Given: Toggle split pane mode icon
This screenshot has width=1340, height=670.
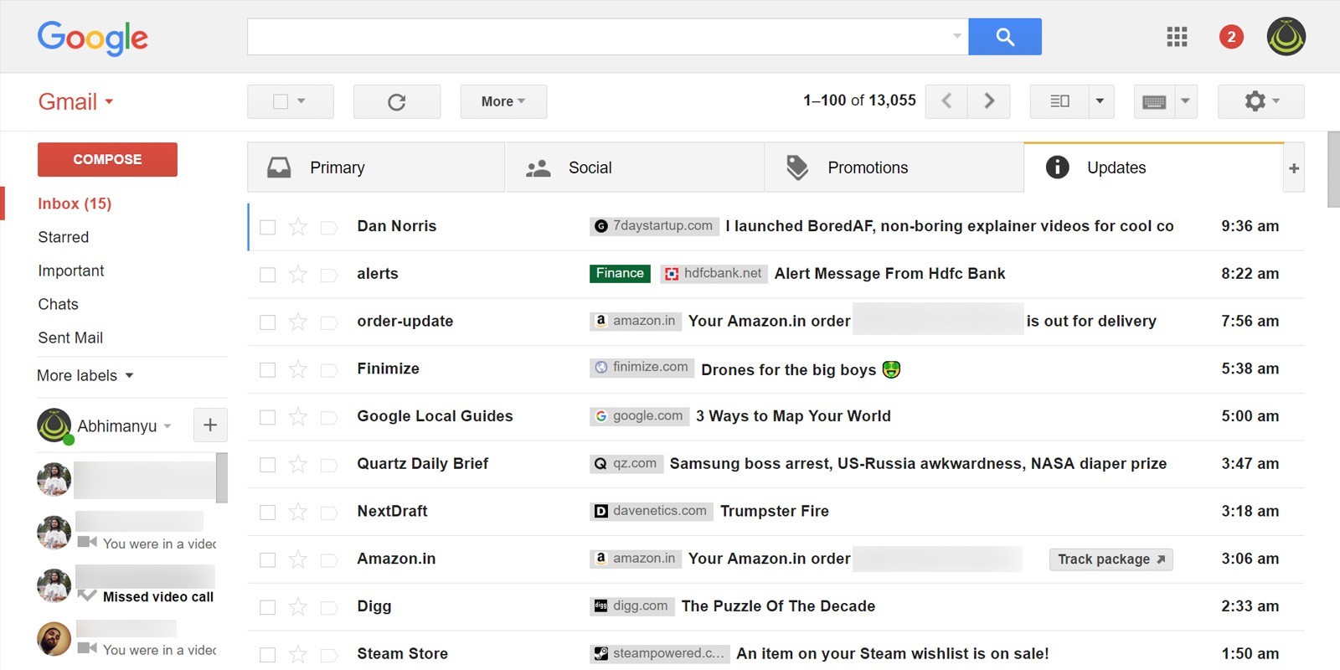Looking at the screenshot, I should 1059,101.
